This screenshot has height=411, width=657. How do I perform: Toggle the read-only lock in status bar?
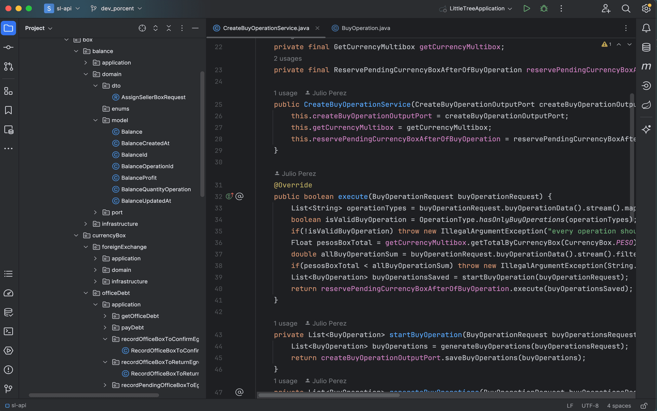644,406
